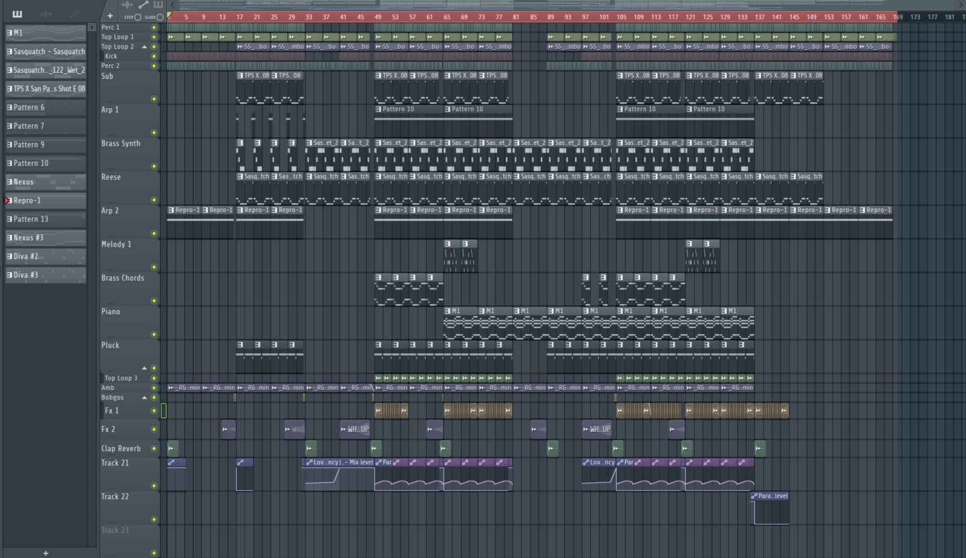966x558 pixels.
Task: Select the audio clip focus icon above STEP
Action: pos(127,5)
